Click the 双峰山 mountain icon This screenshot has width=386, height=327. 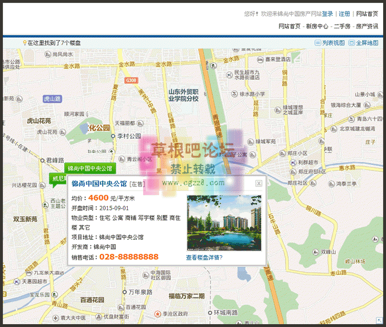tap(316, 252)
